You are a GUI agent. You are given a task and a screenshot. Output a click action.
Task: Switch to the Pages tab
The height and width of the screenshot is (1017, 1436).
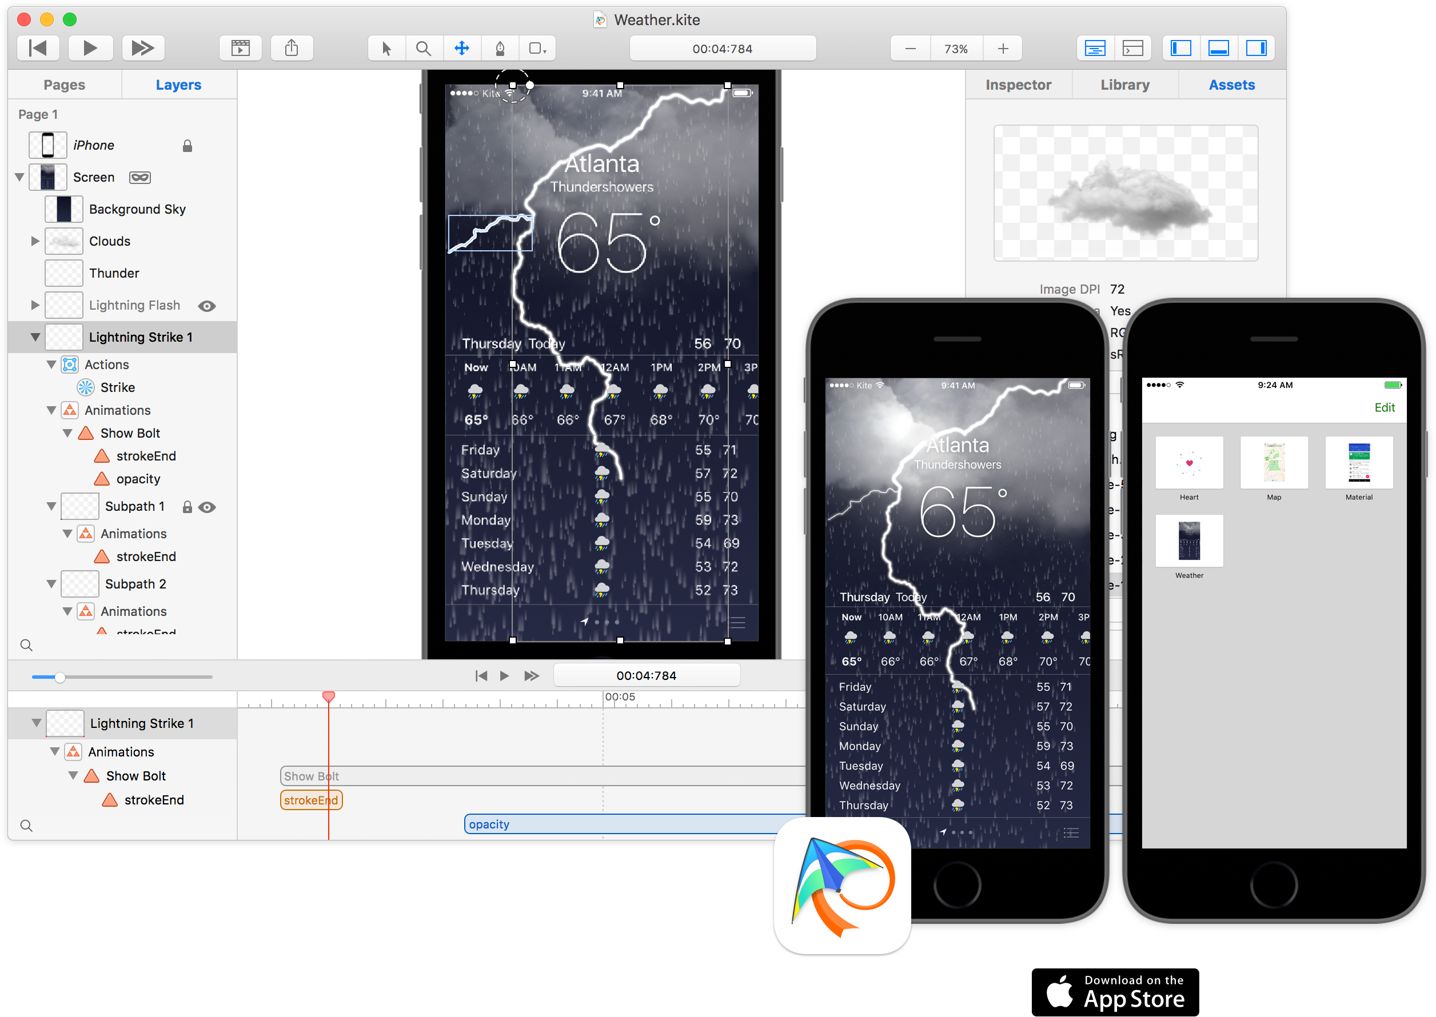pos(65,85)
